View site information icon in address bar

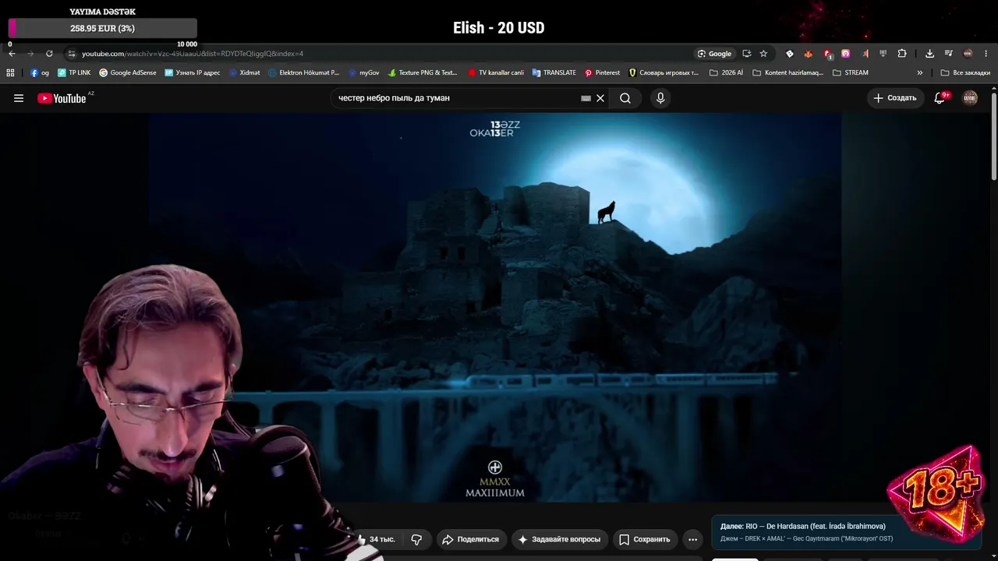click(71, 54)
